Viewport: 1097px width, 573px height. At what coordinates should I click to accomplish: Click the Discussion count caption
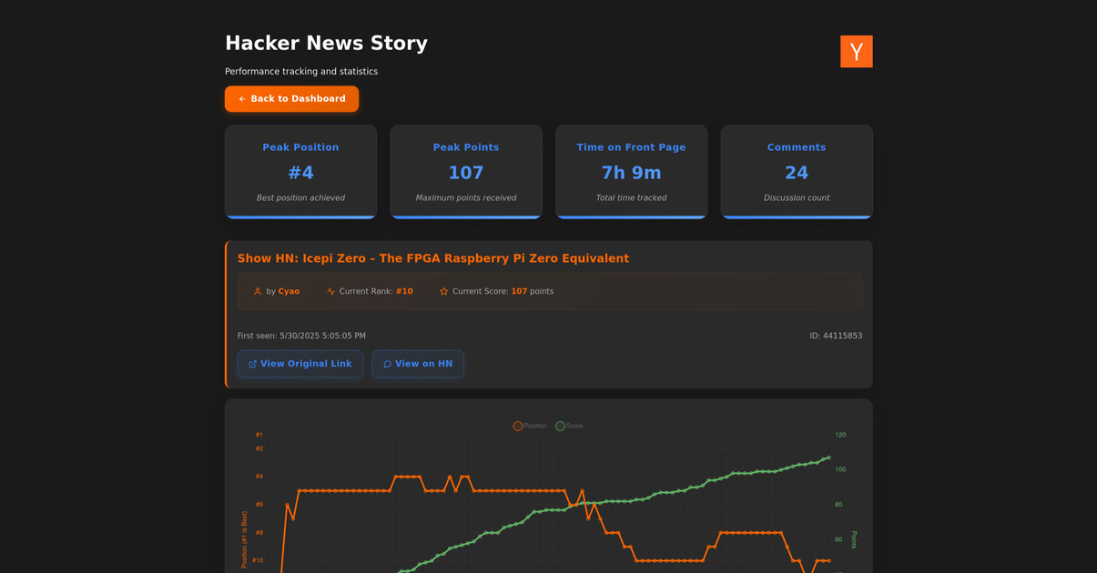point(797,197)
